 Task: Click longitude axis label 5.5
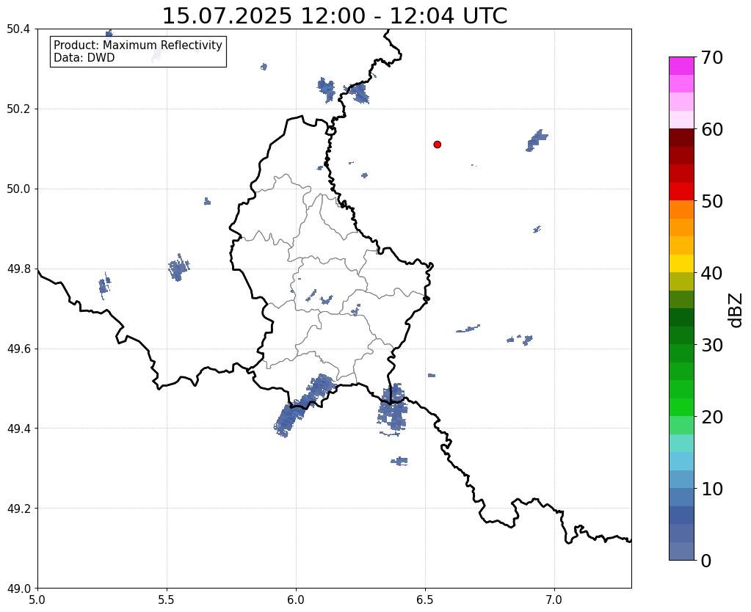click(167, 600)
